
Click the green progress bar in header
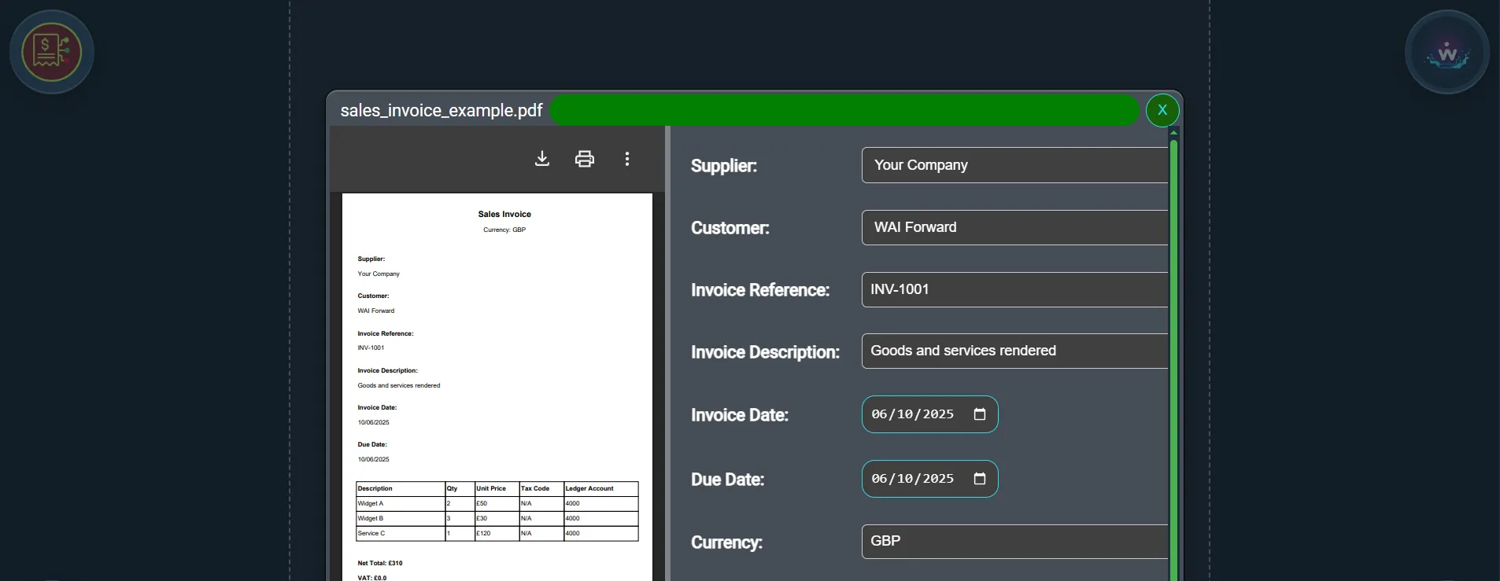coord(844,110)
